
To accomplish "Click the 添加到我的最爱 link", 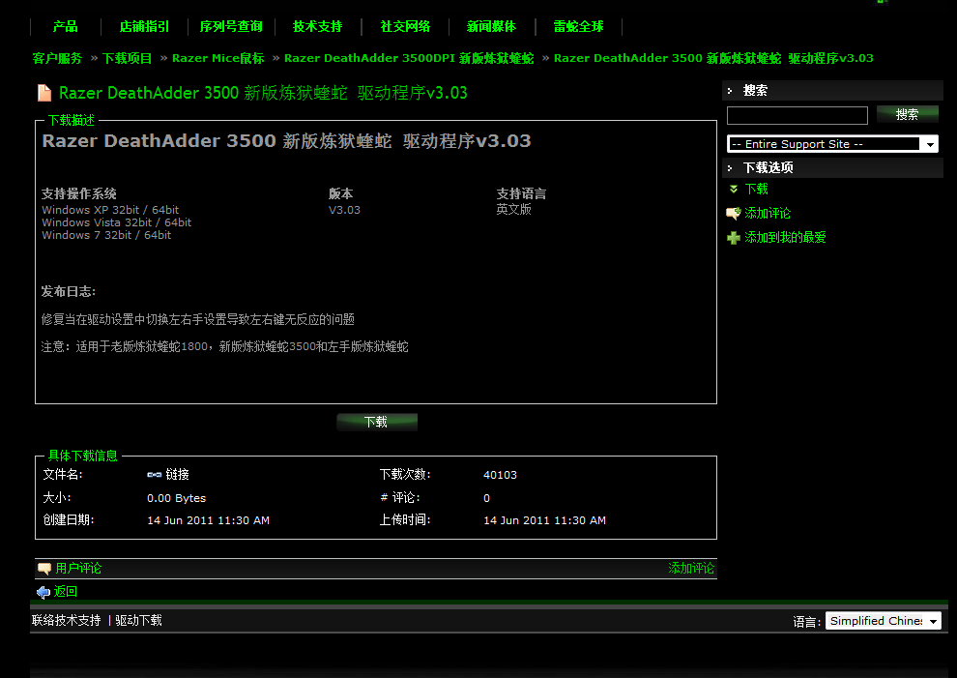I will 785,238.
